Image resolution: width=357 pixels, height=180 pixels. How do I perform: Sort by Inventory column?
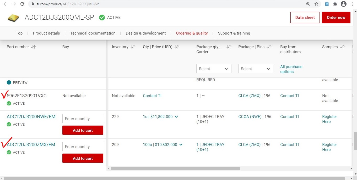pos(133,47)
